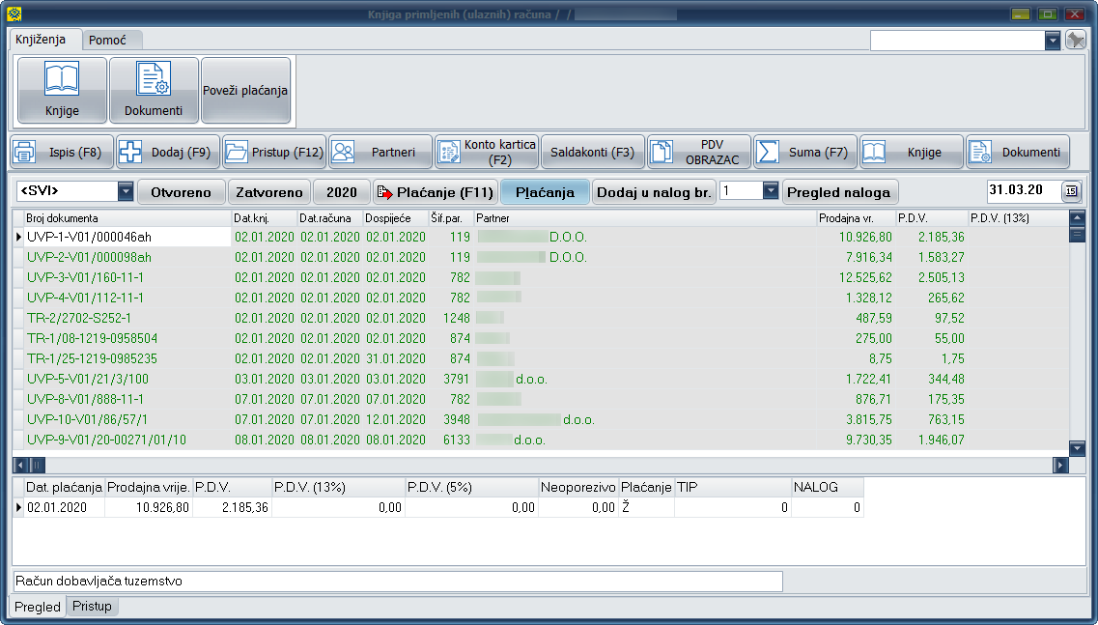Click the Poveži plaćanja button
The height and width of the screenshot is (625, 1098).
(245, 91)
